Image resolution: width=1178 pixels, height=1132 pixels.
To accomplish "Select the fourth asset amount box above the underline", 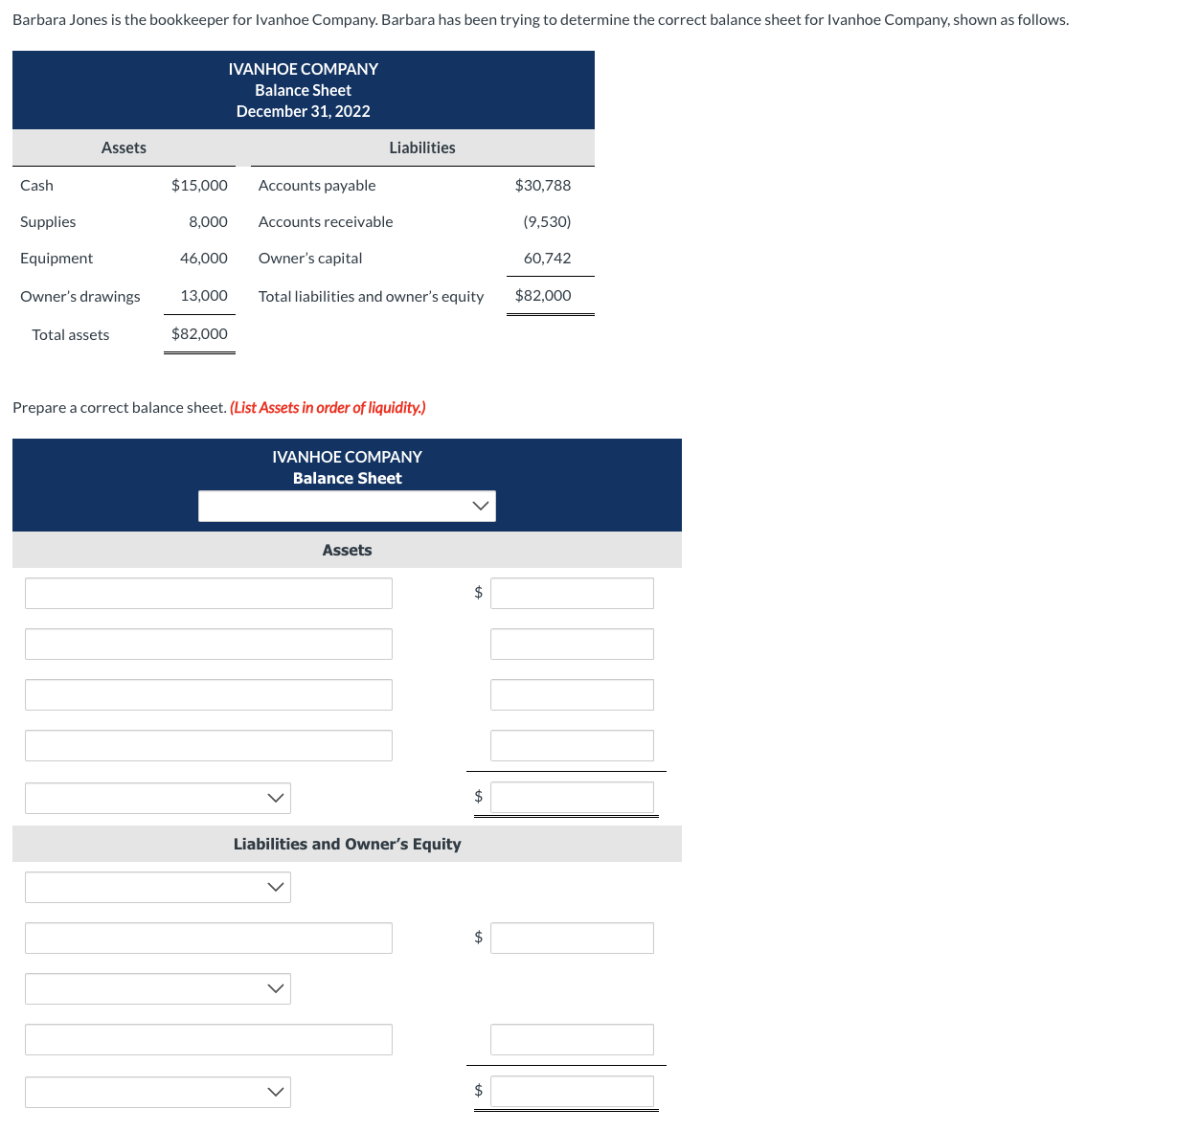I will coord(571,745).
